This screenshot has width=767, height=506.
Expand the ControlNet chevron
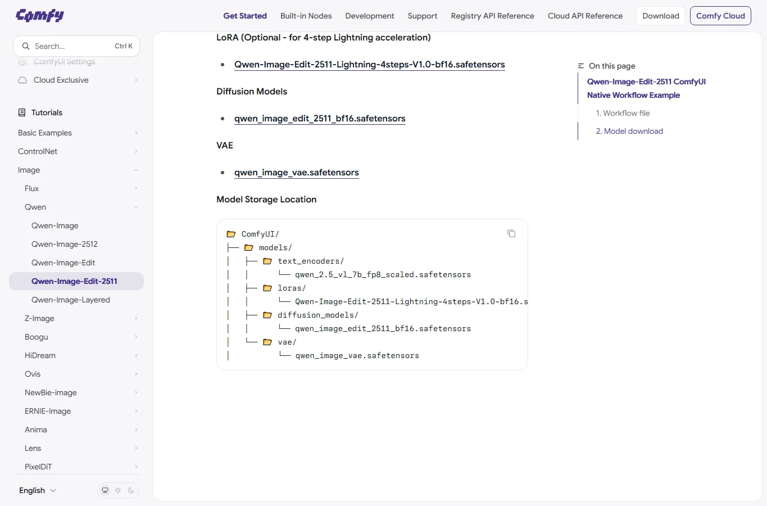[136, 151]
